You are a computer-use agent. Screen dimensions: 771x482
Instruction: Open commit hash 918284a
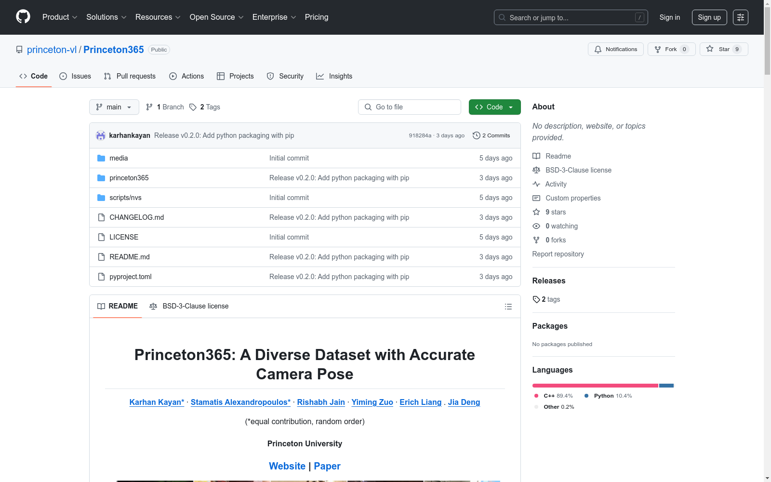point(420,135)
